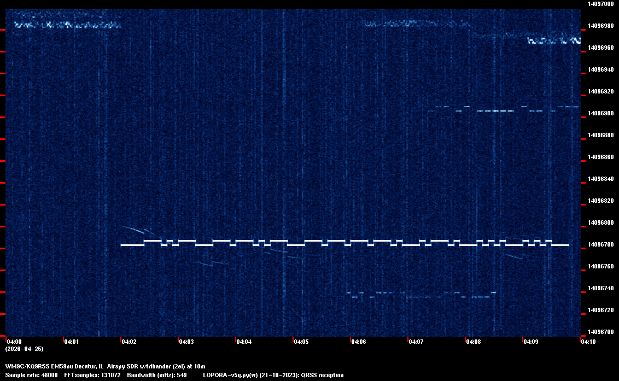Click the faint signal trace near 14096740
The image size is (619, 381).
click(x=421, y=296)
